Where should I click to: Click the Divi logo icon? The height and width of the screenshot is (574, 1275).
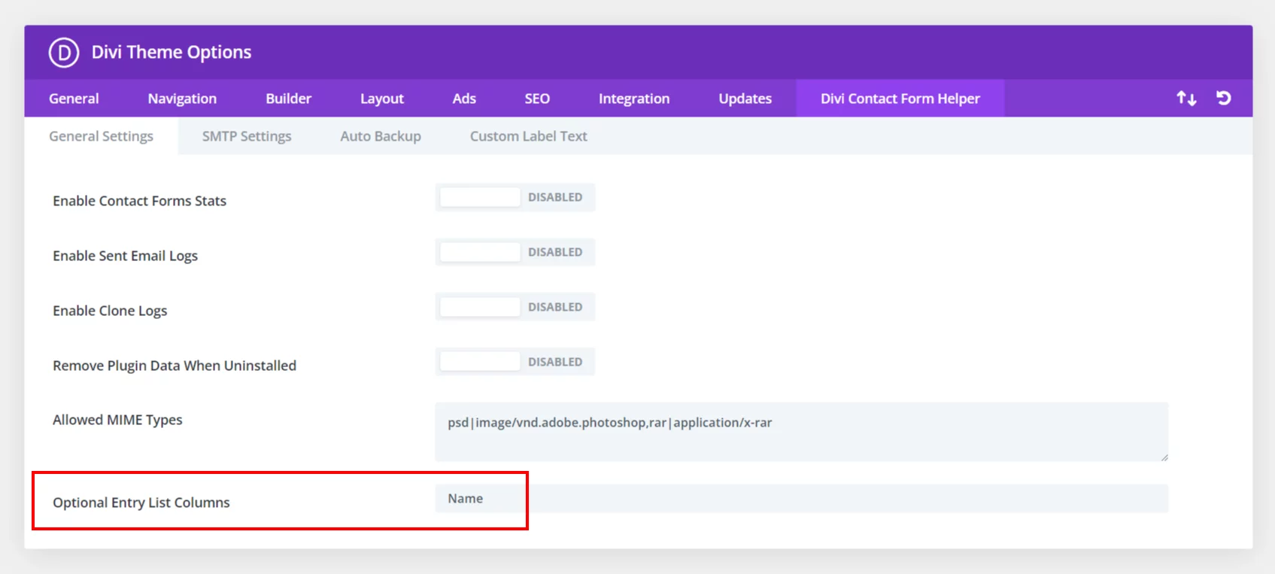64,53
